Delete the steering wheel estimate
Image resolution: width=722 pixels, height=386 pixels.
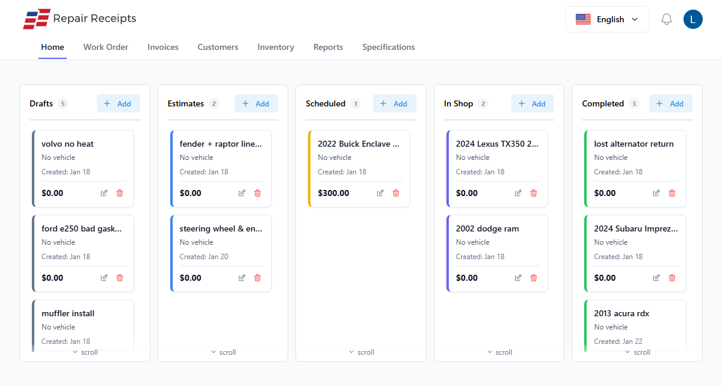point(257,278)
